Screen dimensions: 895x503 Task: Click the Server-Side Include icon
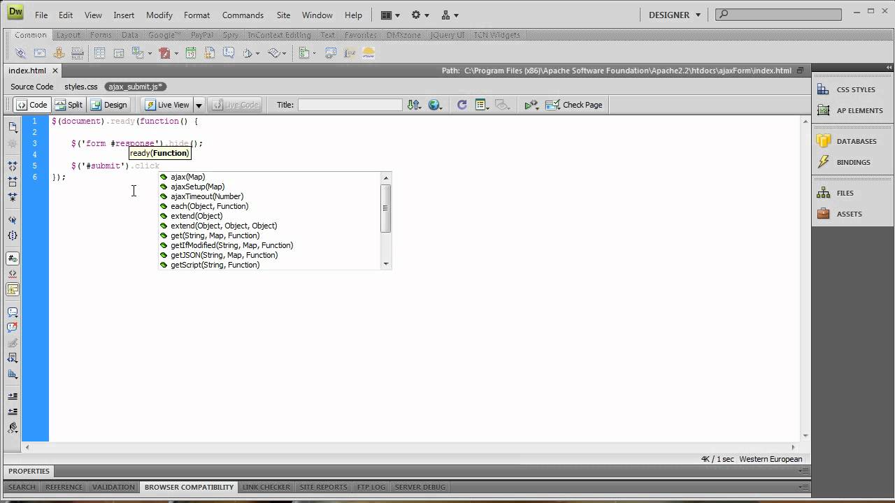tap(210, 53)
